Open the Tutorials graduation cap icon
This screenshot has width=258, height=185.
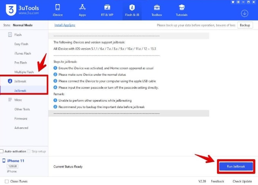coord(181,8)
